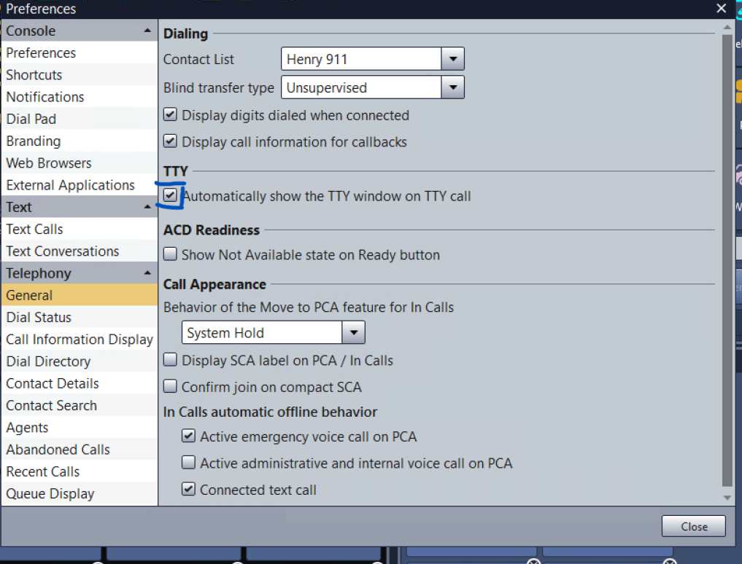
Task: Select Web Browsers in the list
Action: tap(80, 162)
